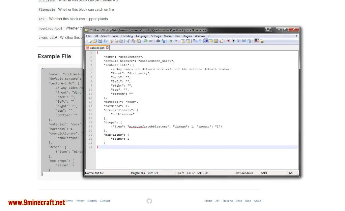
Task: Open Find with the binoculars icon
Action: pos(158,41)
